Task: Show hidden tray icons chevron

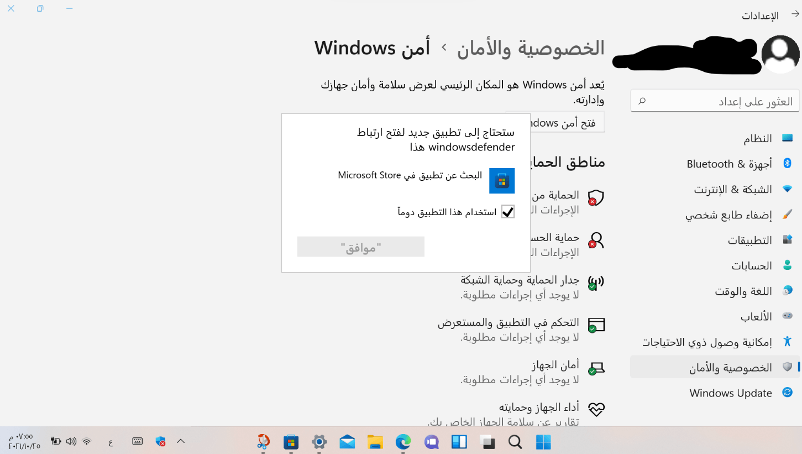Action: pyautogui.click(x=181, y=441)
